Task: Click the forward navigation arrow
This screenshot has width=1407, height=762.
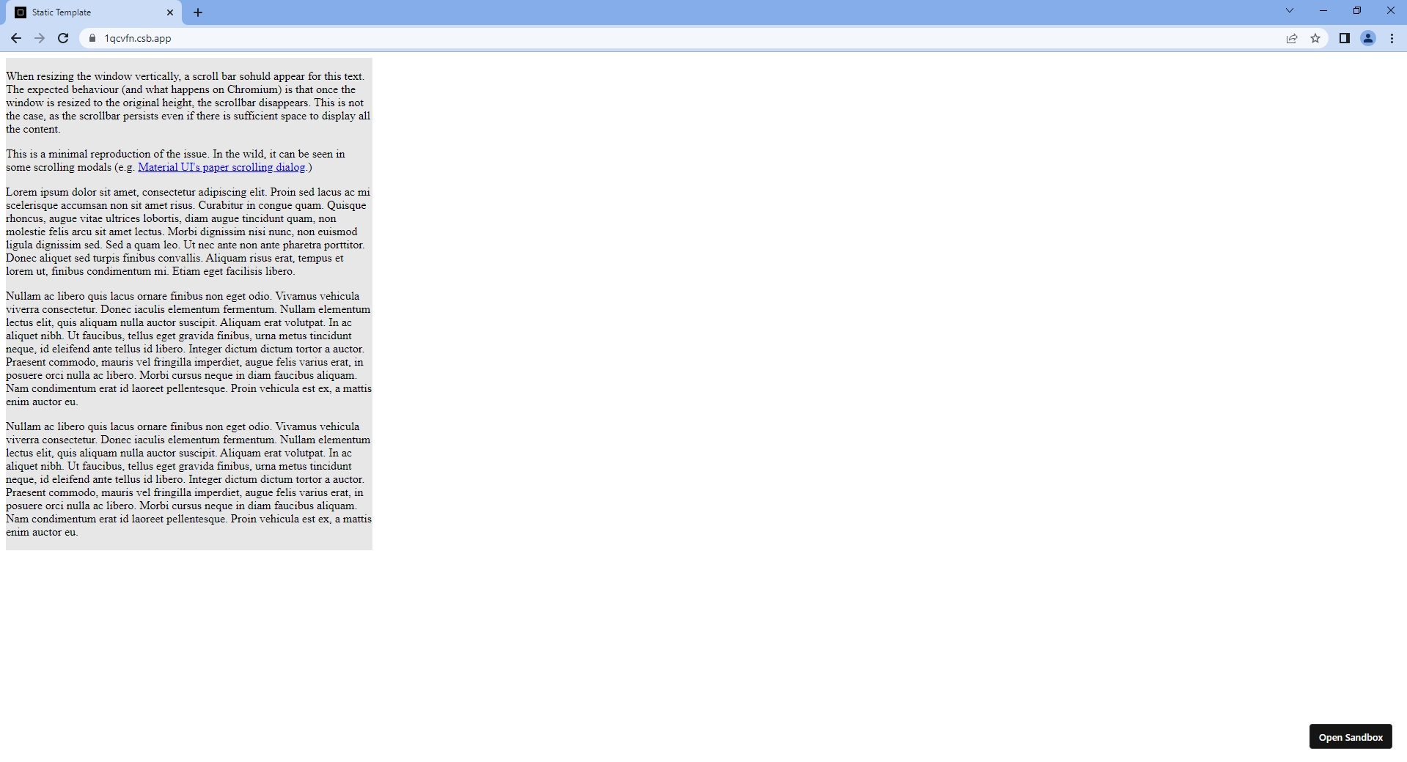Action: (x=39, y=38)
